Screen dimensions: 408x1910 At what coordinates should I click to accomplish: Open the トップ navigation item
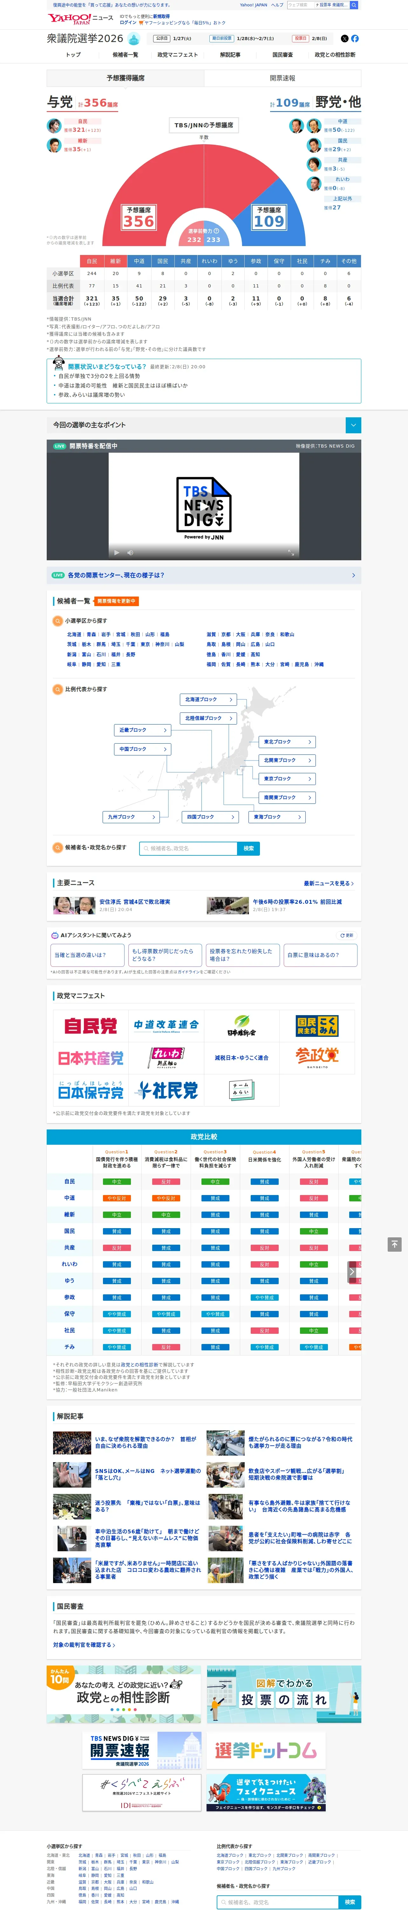point(72,55)
